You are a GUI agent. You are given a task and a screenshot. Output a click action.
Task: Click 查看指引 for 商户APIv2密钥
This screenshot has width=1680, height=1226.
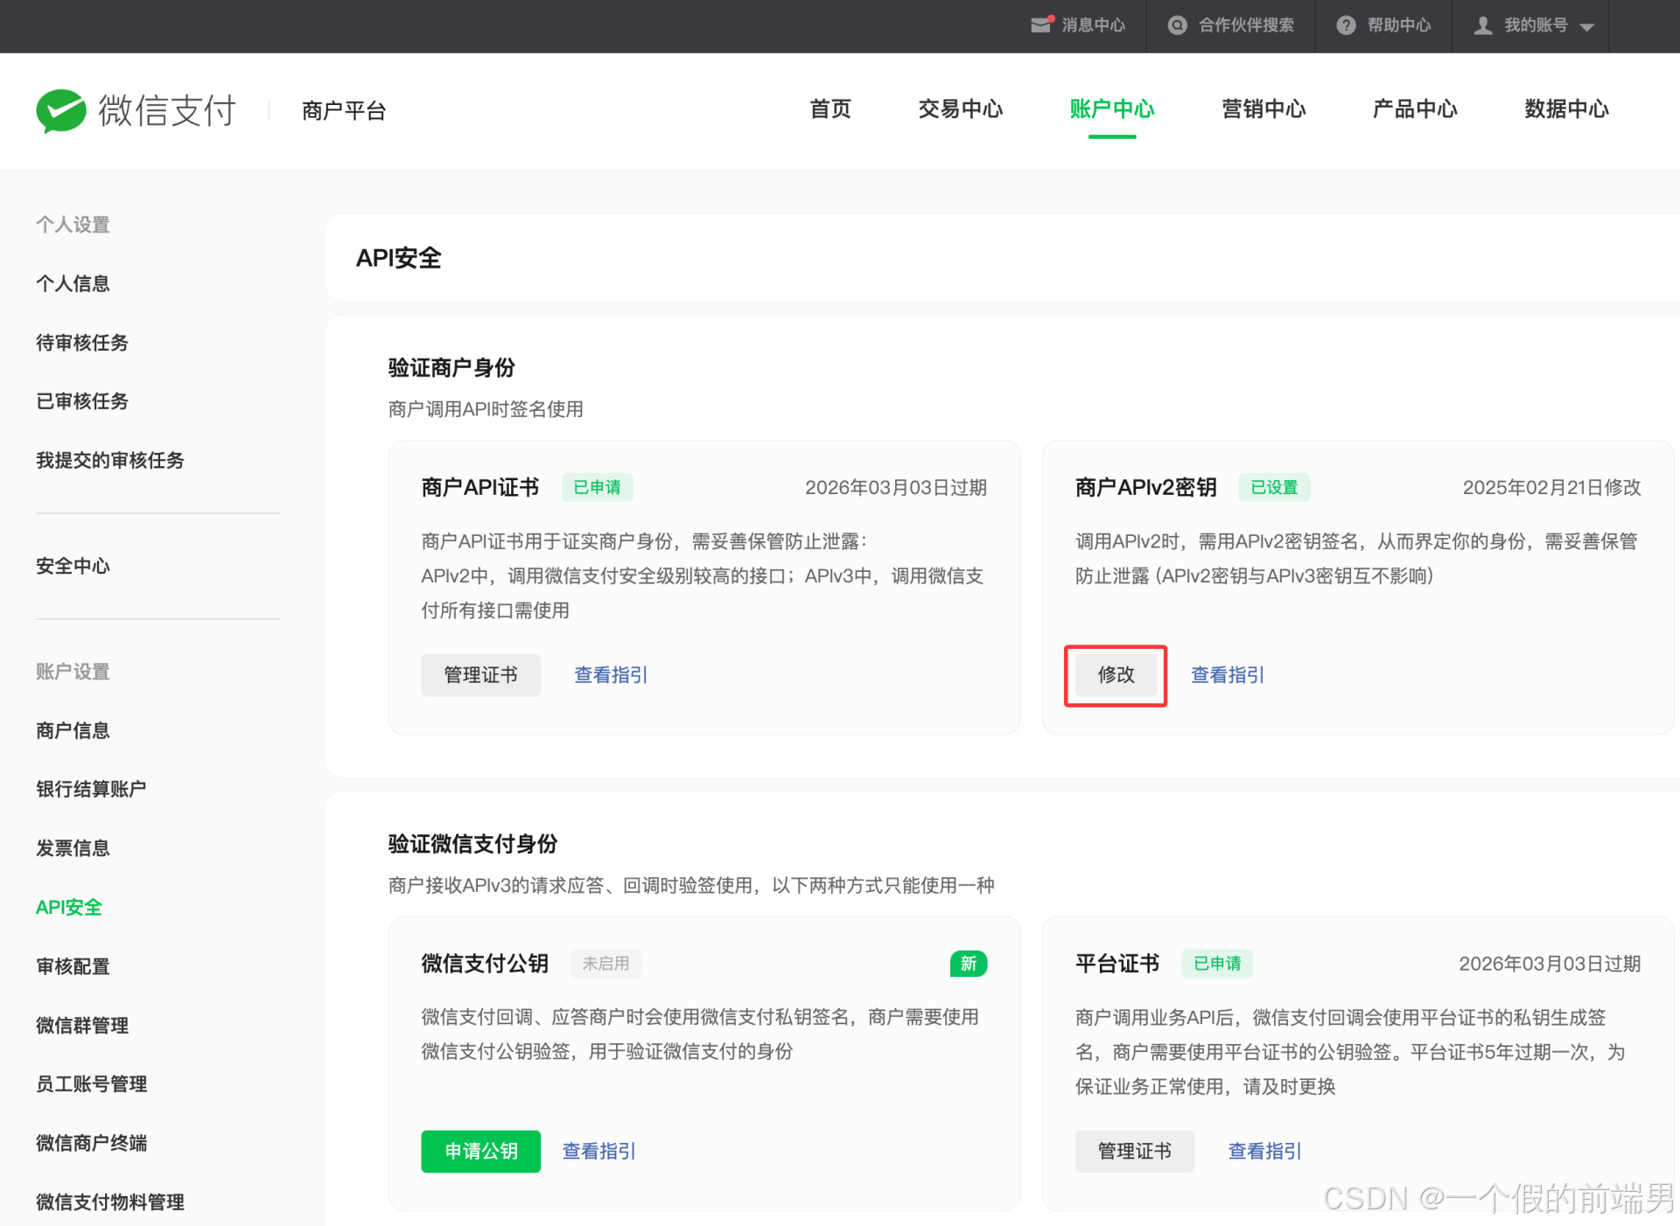pyautogui.click(x=1228, y=675)
